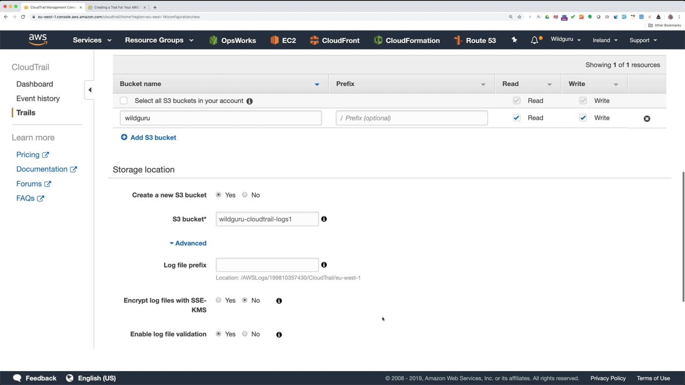The width and height of the screenshot is (685, 385).
Task: Bookmark this page with the star
Action: coord(519,17)
